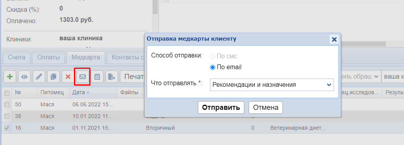Screen dimensions: 404x145
Task: Click the export document arrow icon
Action: point(112,77)
